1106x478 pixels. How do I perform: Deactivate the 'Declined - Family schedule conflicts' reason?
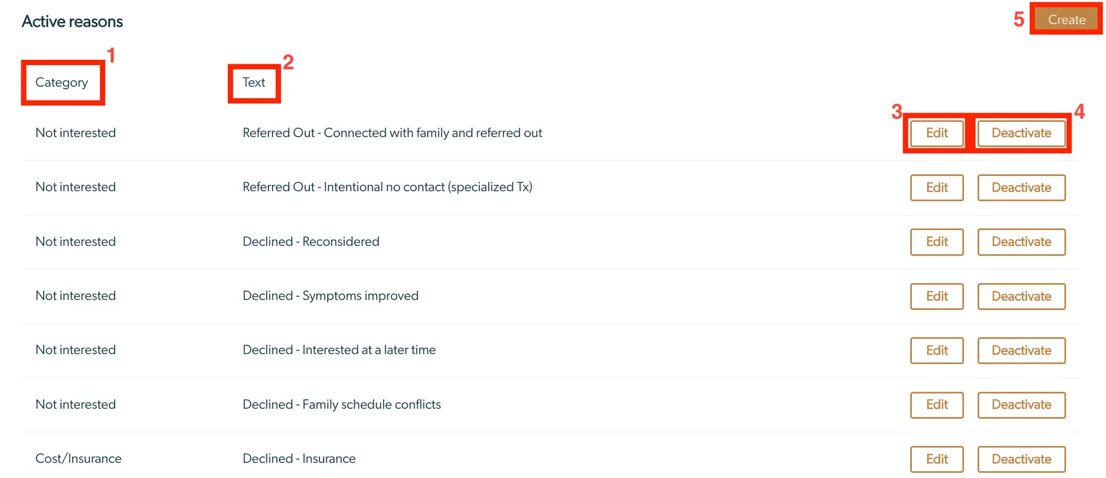coord(1021,405)
